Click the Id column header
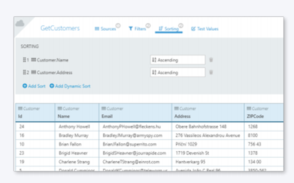This screenshot has width=294, height=183. coord(35,113)
